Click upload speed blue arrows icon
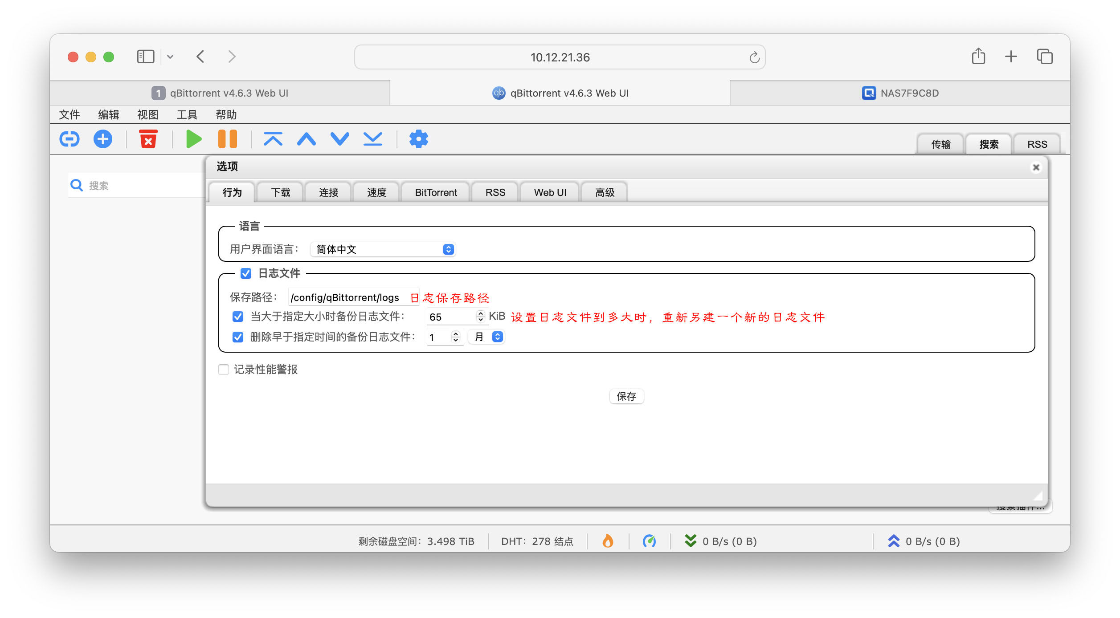This screenshot has height=618, width=1120. 894,541
